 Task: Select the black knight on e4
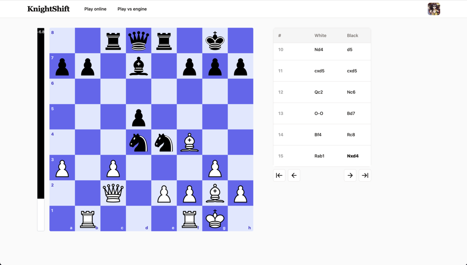pyautogui.click(x=164, y=142)
